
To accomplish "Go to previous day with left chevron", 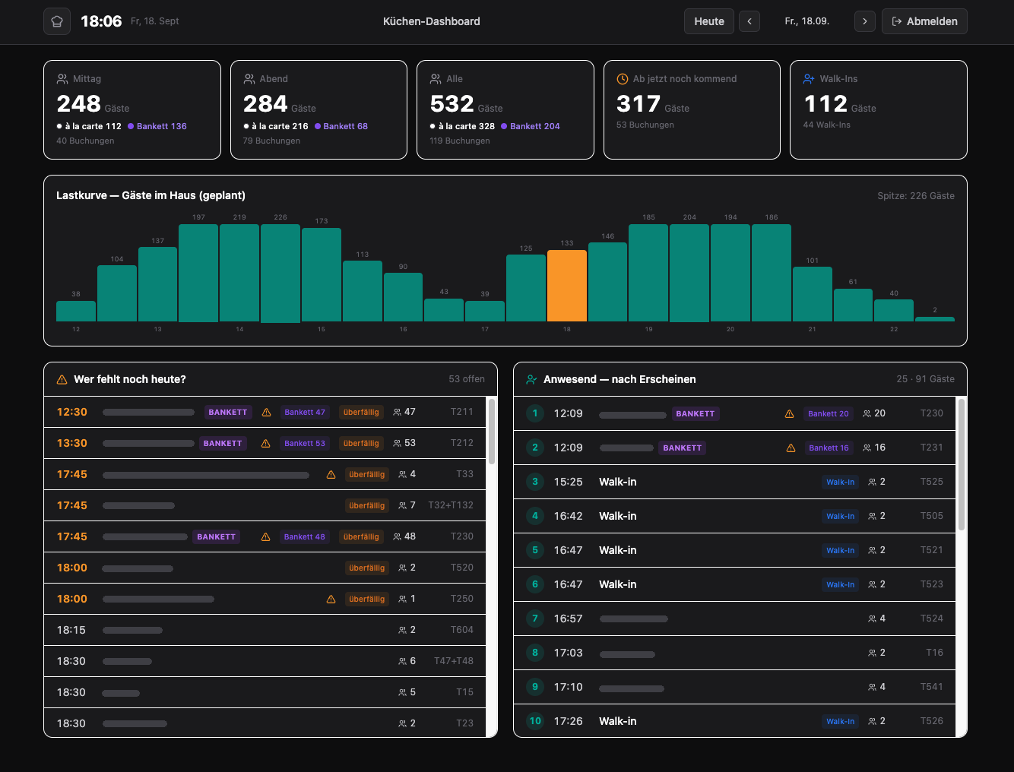I will tap(749, 21).
